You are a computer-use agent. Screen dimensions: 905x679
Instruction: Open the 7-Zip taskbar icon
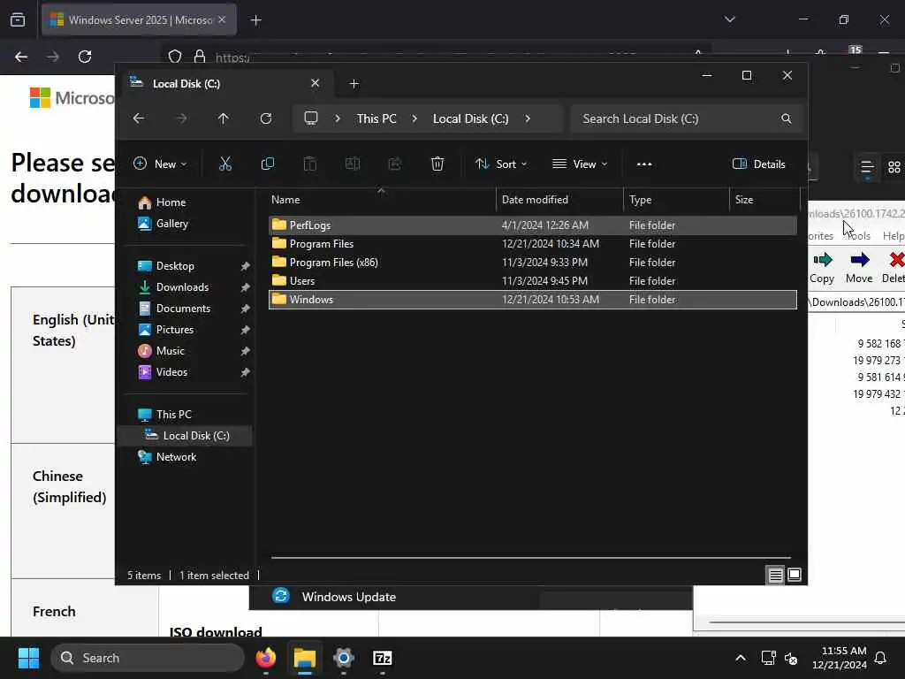382,658
